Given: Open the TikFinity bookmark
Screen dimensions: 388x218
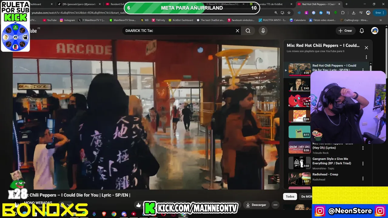Looking at the screenshot, I should click(158, 20).
